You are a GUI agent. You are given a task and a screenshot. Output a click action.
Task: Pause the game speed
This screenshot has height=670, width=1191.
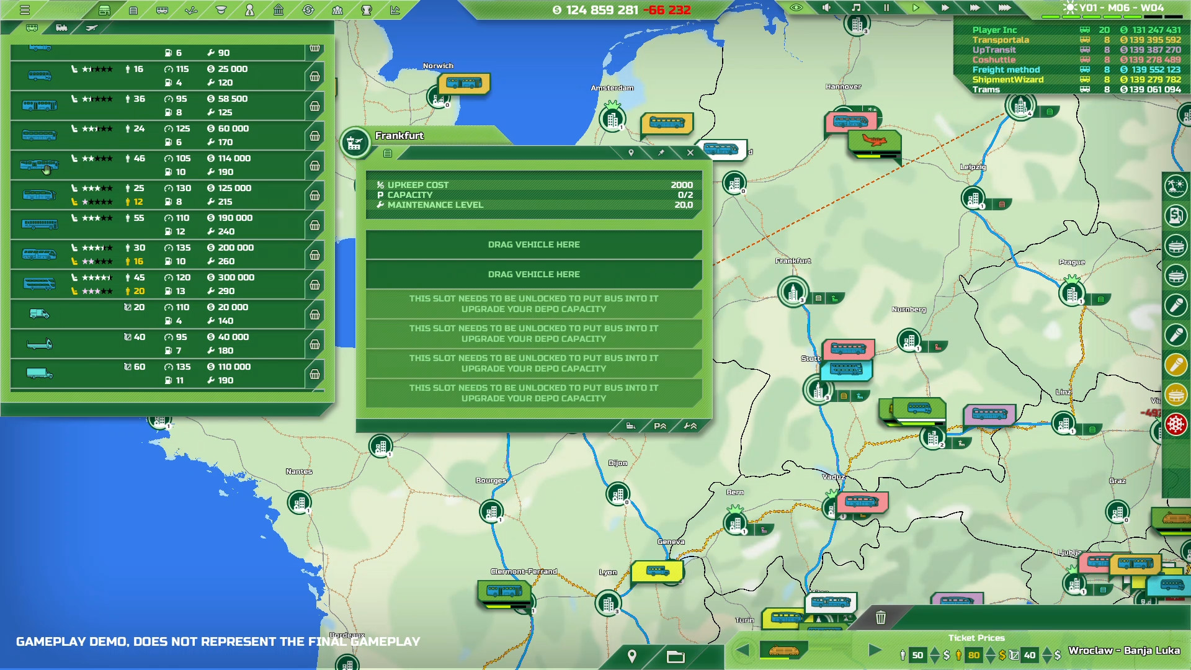coord(886,8)
